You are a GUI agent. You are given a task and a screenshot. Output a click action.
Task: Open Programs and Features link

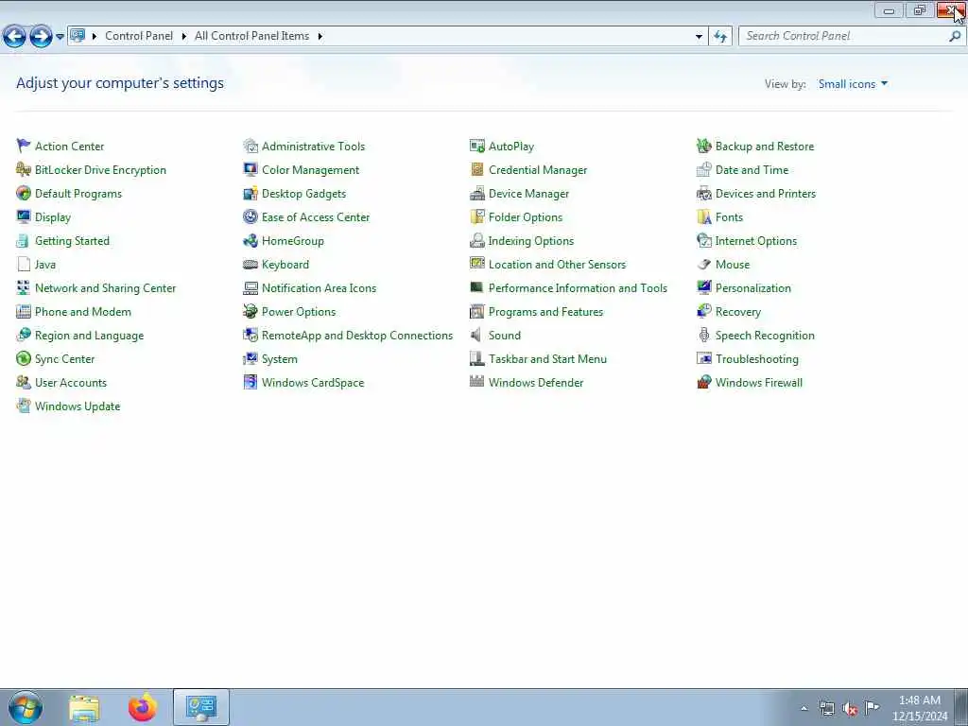[545, 312]
